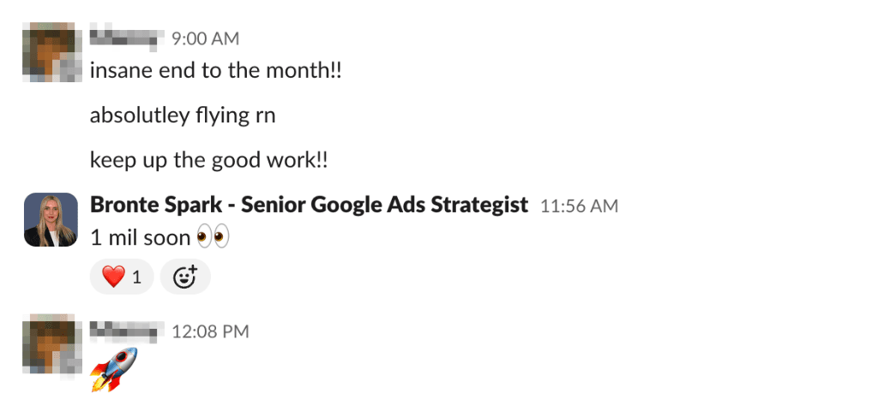The height and width of the screenshot is (411, 878).
Task: Click the blurred sender name at 9:00 AM
Action: [126, 39]
